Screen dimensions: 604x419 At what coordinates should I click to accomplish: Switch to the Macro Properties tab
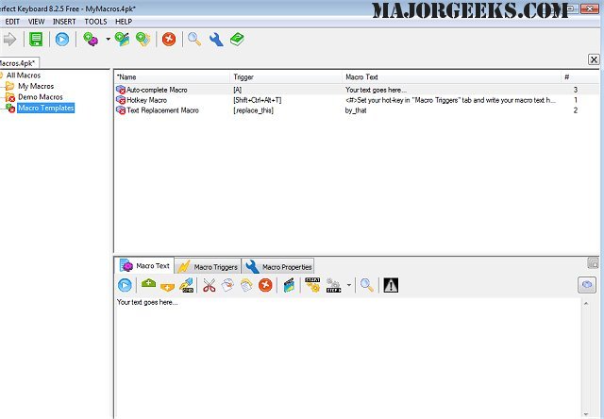point(278,266)
